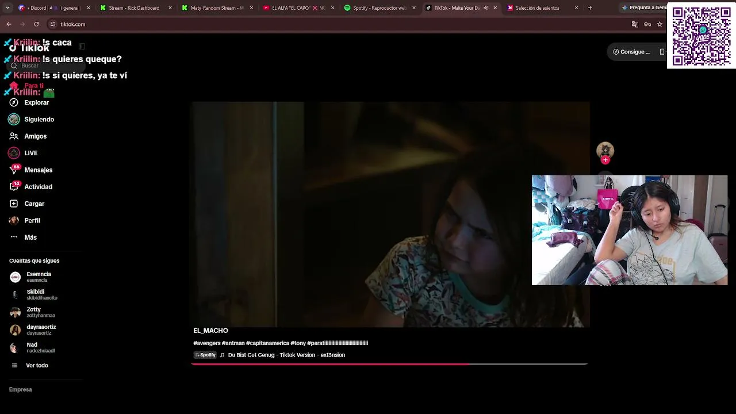Open the tab search dropdown arrow
Viewport: 736px width, 414px height.
[x=7, y=8]
